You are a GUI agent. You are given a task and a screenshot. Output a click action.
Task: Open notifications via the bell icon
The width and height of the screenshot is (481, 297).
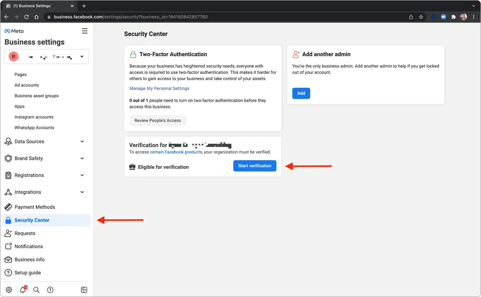(x=22, y=290)
